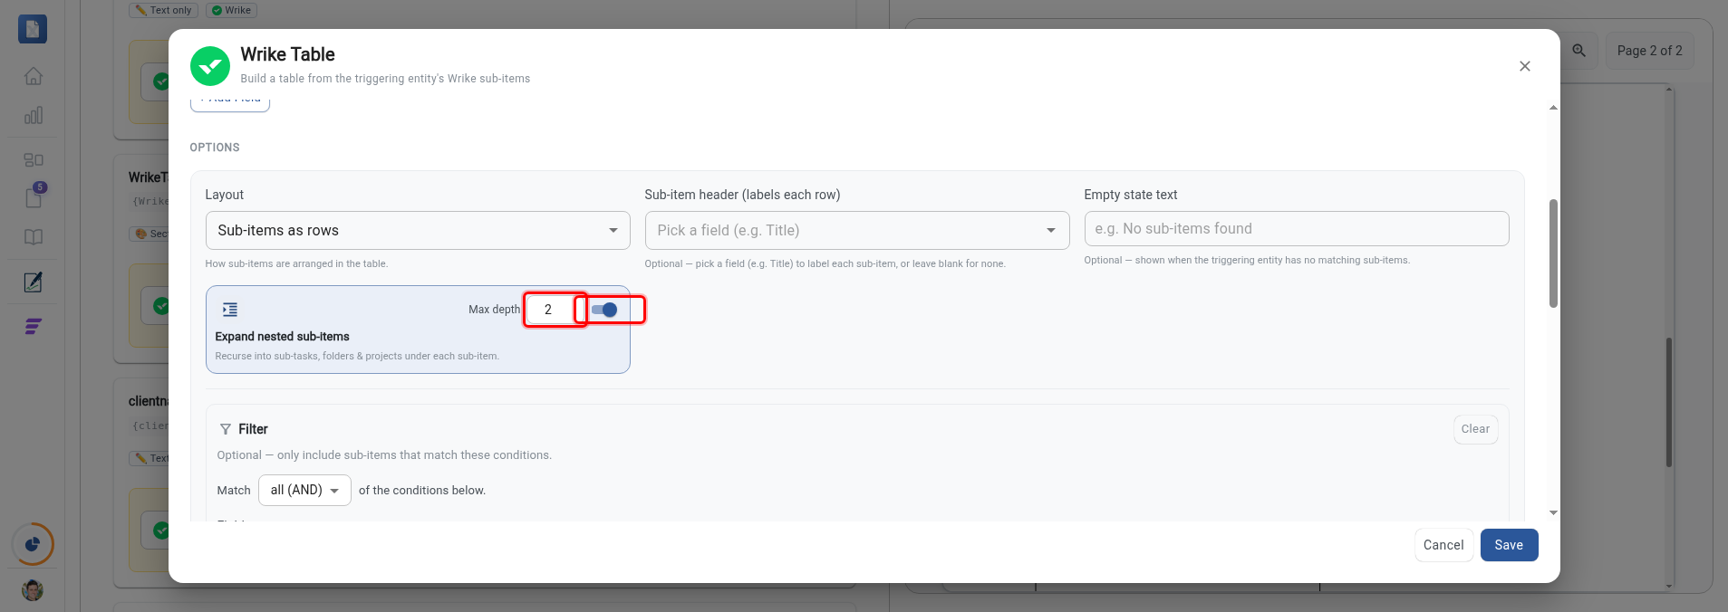The width and height of the screenshot is (1728, 612).
Task: Click the 'Expand nested sub-items' label
Action: click(282, 337)
